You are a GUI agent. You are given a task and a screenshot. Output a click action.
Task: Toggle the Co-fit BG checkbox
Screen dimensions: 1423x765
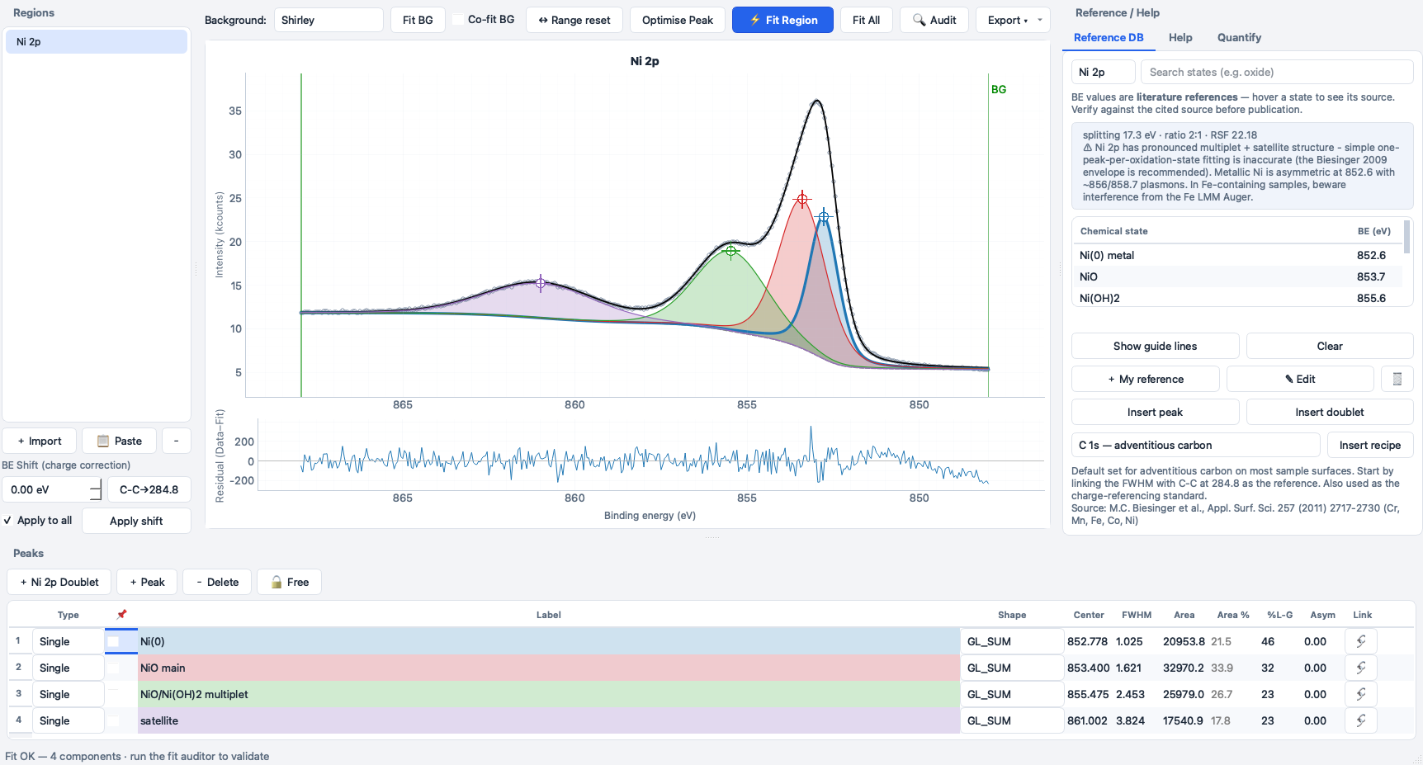(459, 20)
